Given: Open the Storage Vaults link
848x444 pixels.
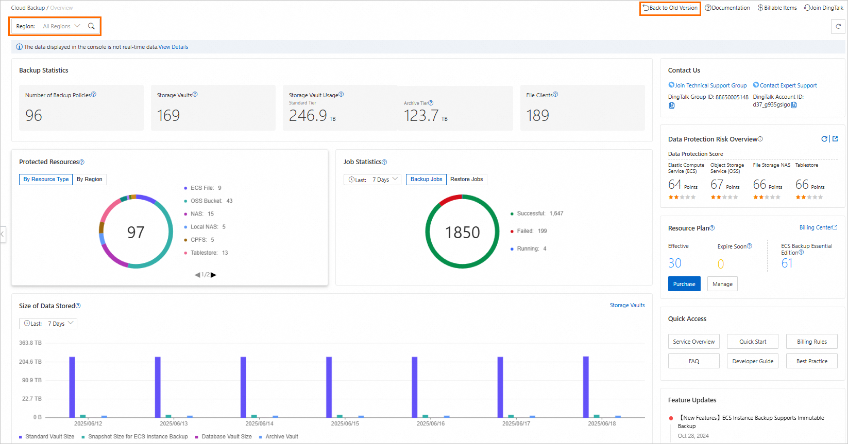Looking at the screenshot, I should coord(627,305).
